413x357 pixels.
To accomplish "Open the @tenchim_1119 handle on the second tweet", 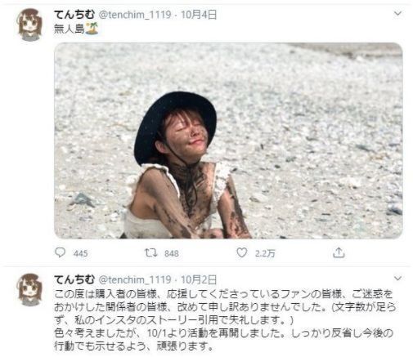I will tap(135, 280).
